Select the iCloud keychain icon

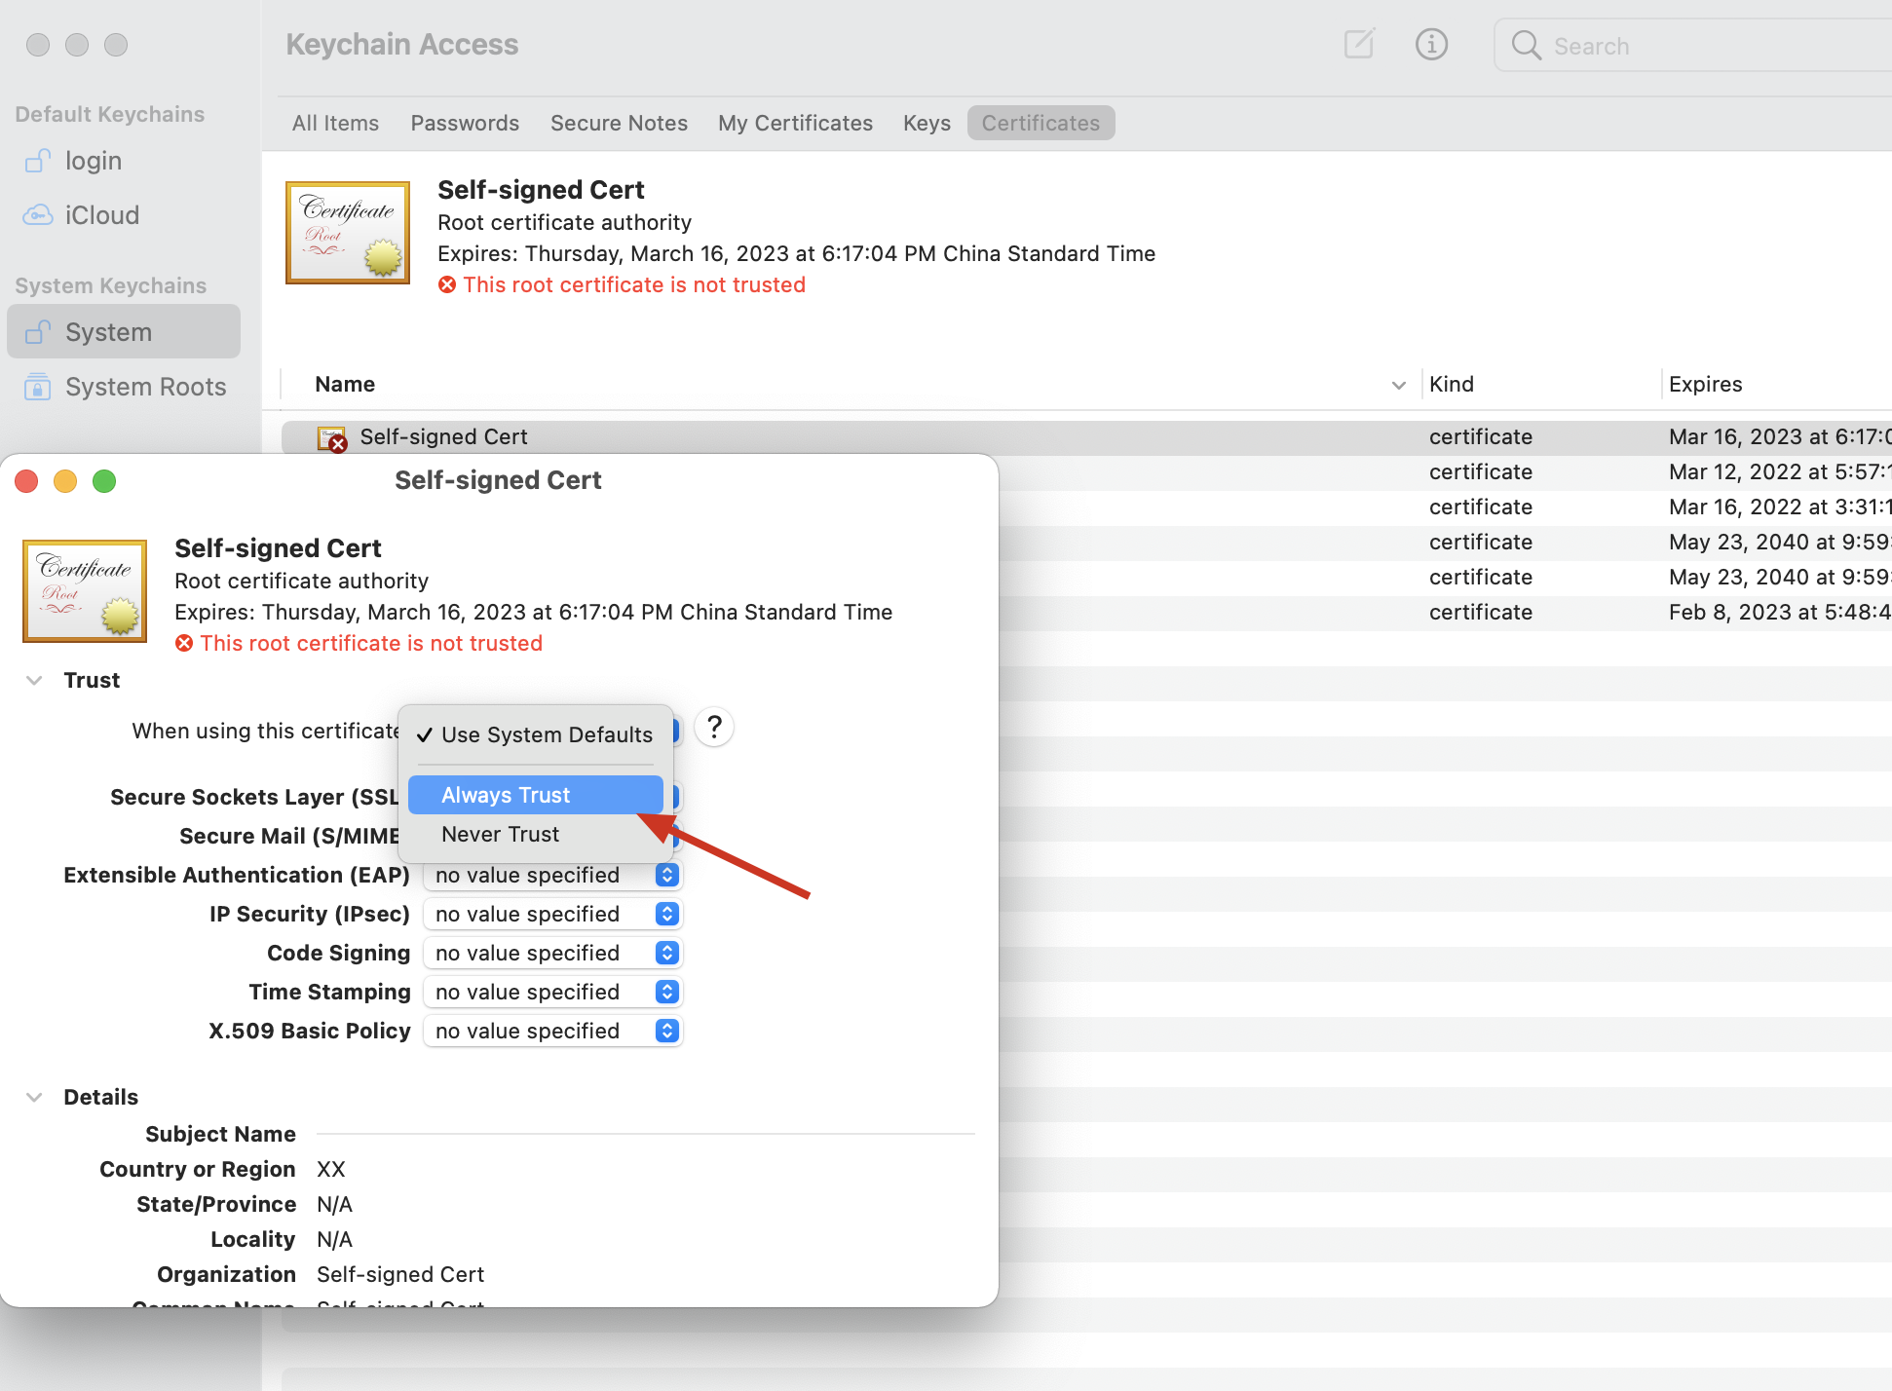(37, 215)
